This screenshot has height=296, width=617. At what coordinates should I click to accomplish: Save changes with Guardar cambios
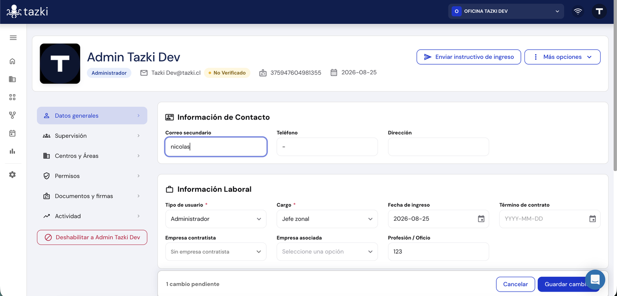coord(569,284)
